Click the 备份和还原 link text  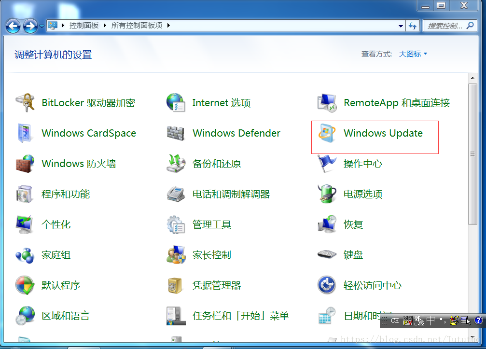[217, 164]
